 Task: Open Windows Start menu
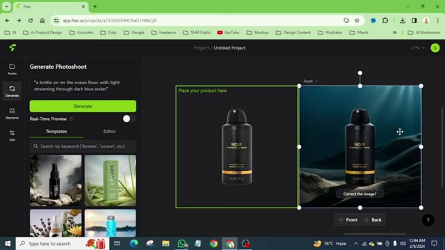[8, 244]
